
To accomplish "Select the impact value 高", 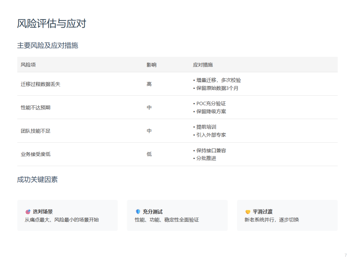I will tap(149, 84).
